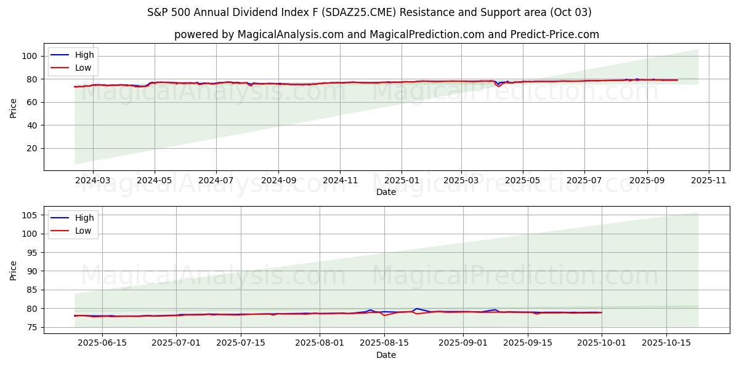
Task: Click the blue High line swatch in top legend
Action: pos(60,55)
